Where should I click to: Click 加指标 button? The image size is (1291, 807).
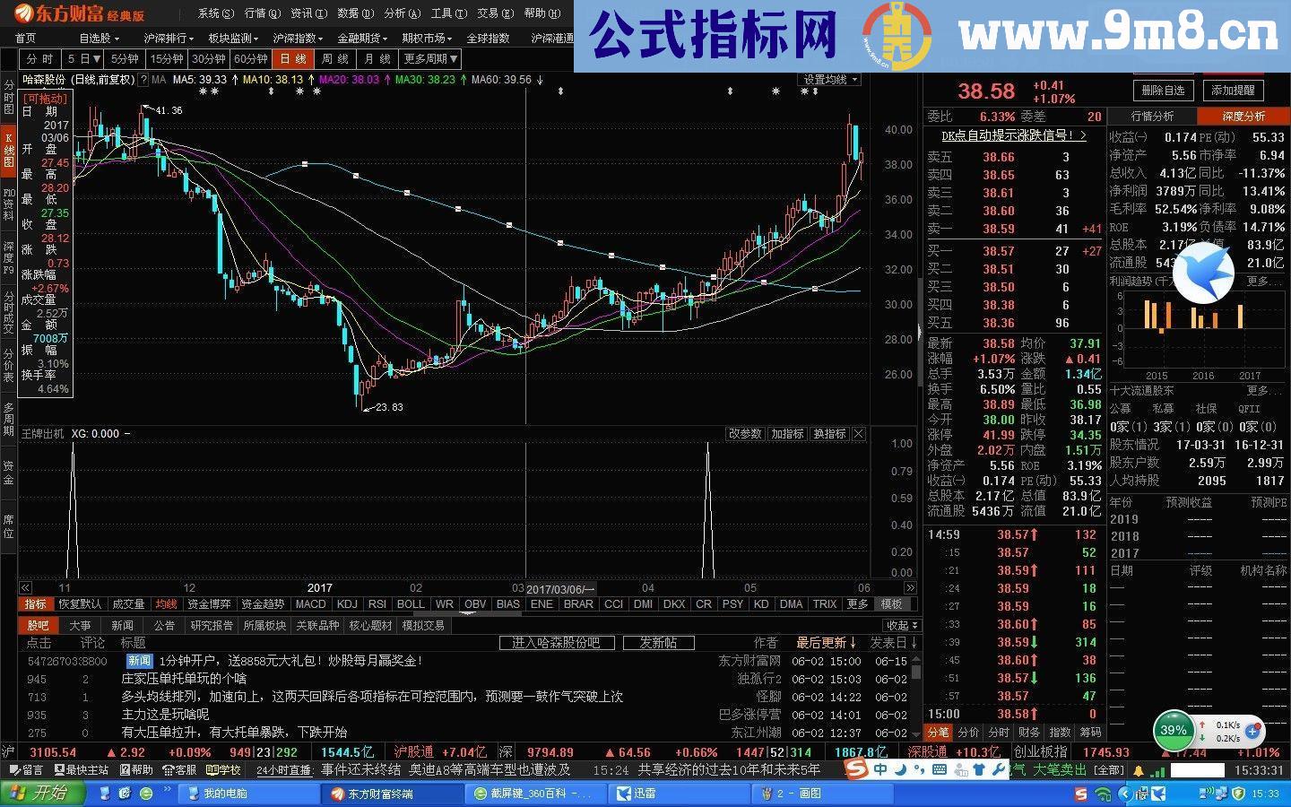(787, 434)
